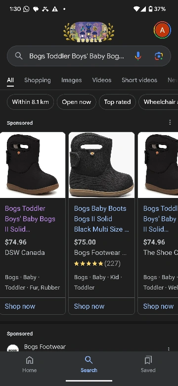This screenshot has width=178, height=386.
Task: Tap the search query text field
Action: pos(77,56)
